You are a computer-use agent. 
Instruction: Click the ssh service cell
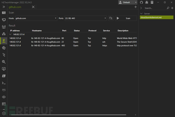click(x=104, y=42)
